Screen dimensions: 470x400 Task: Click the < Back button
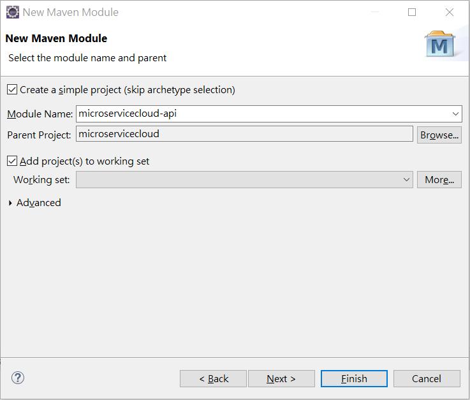click(x=213, y=378)
